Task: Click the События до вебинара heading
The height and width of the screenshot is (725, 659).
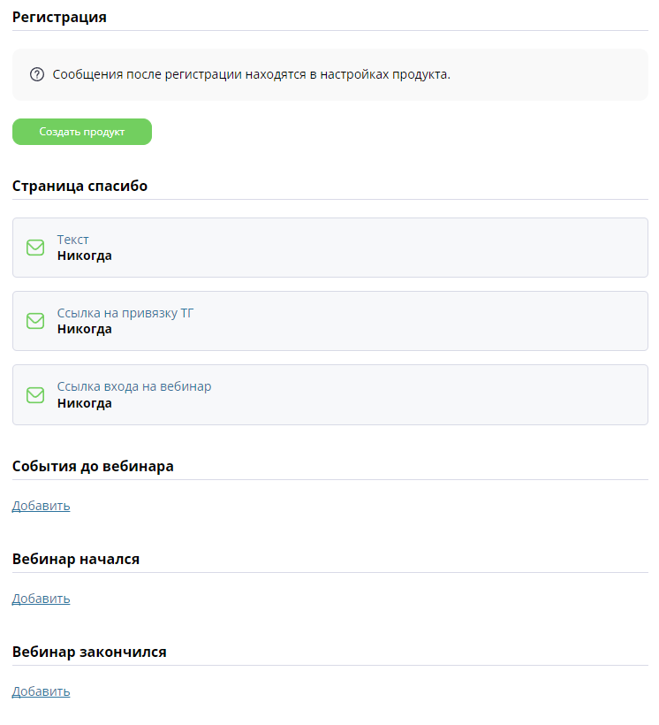Action: (x=93, y=466)
